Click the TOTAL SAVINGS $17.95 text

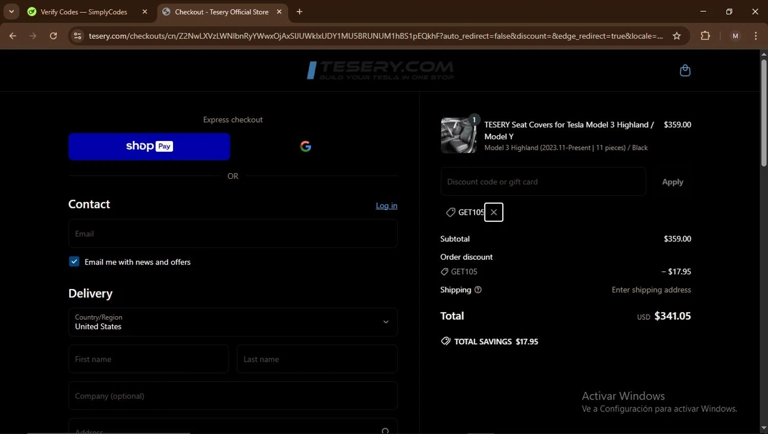tap(496, 341)
